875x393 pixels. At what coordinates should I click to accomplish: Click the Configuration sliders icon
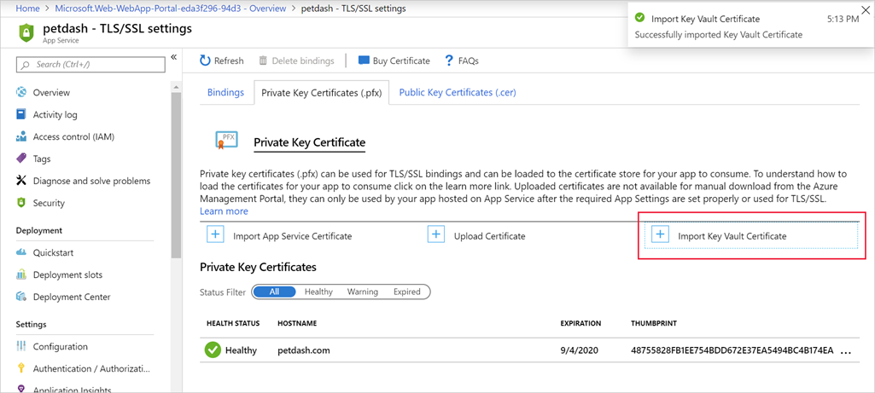pos(21,346)
